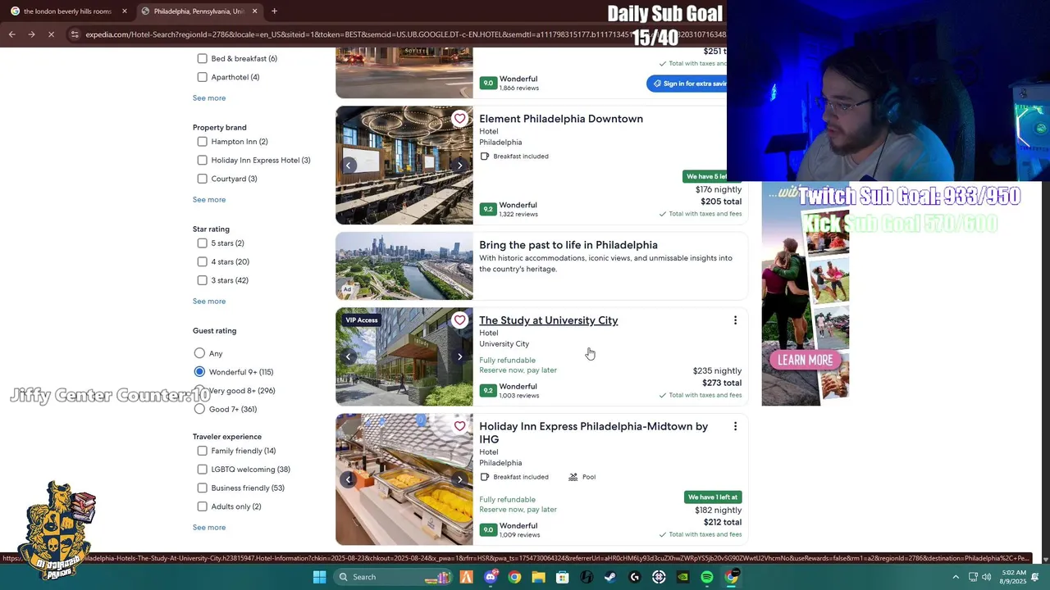
Task: Click heart icon on Holiday Inn Express card
Action: [x=459, y=427]
